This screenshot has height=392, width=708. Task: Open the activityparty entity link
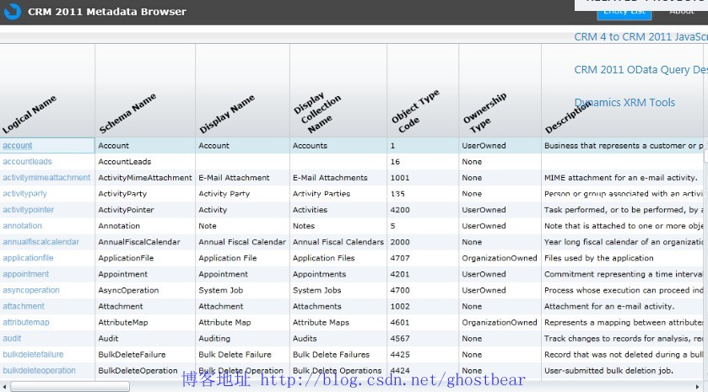(x=24, y=194)
